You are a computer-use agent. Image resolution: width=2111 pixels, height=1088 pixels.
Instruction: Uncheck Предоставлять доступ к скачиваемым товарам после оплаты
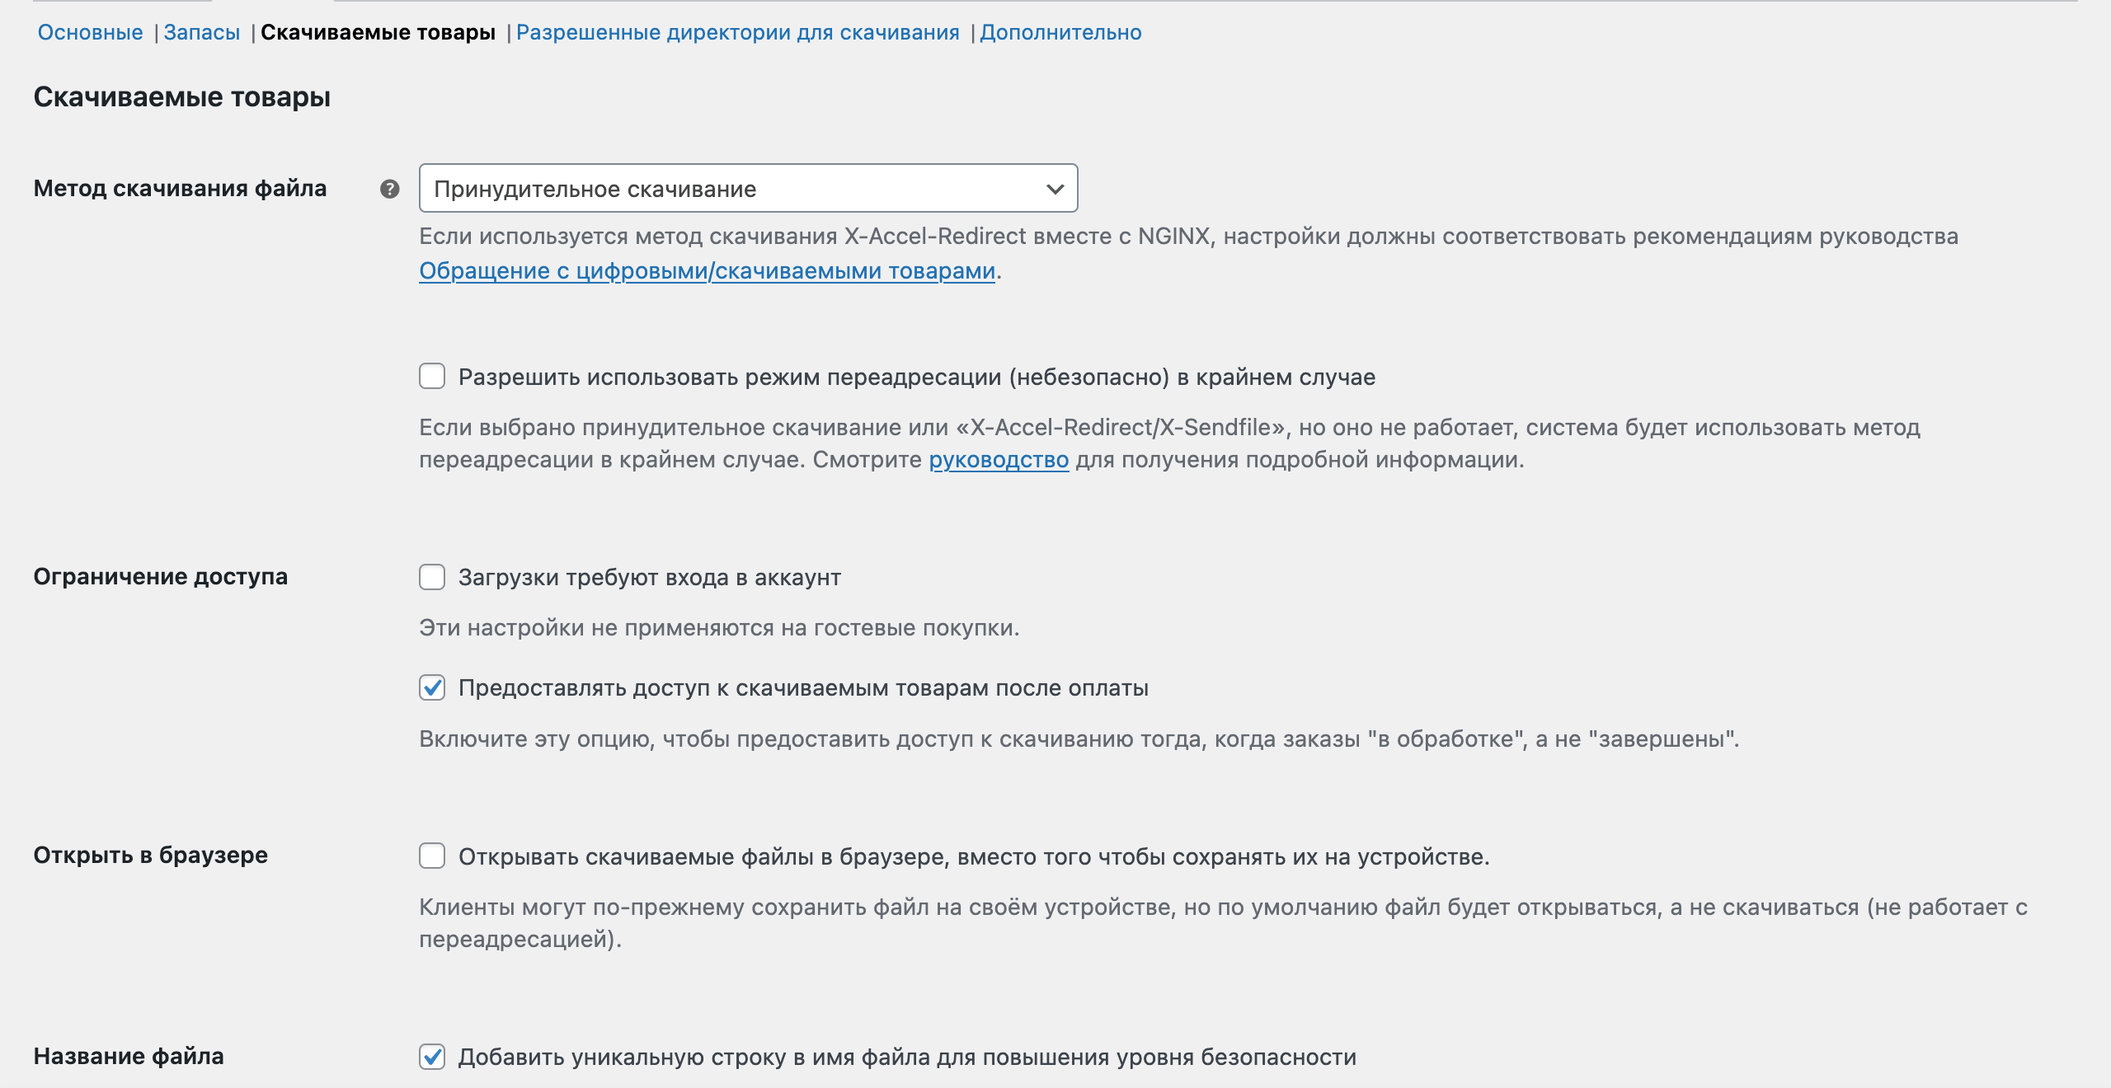[432, 687]
